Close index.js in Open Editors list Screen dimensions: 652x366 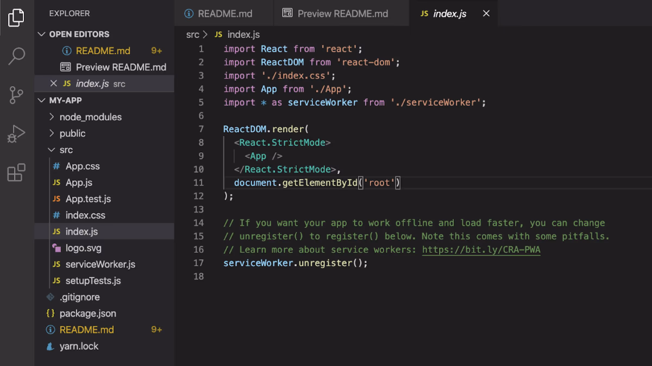[x=54, y=84]
